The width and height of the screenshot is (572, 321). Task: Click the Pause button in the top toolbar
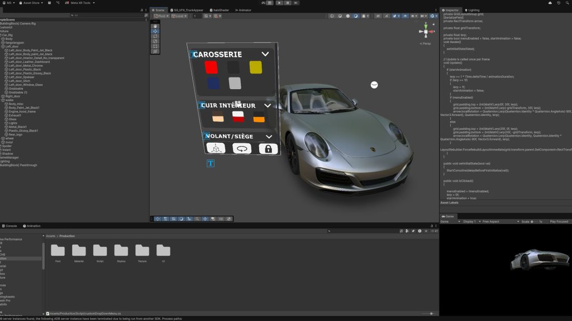288,3
